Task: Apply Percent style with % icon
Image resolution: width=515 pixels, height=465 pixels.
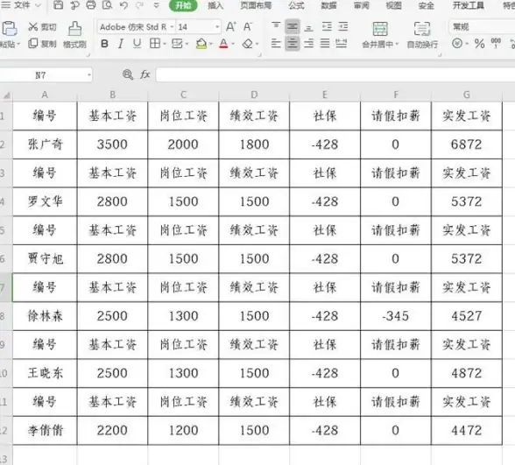Action: 480,44
